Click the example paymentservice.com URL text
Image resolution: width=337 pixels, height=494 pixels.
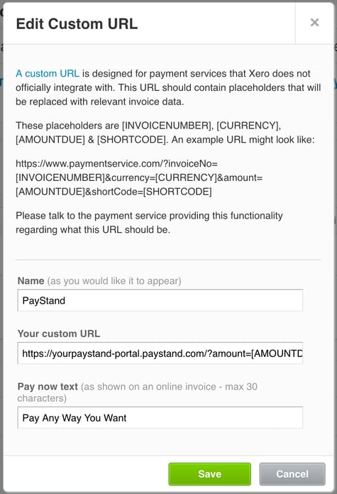coord(139,177)
